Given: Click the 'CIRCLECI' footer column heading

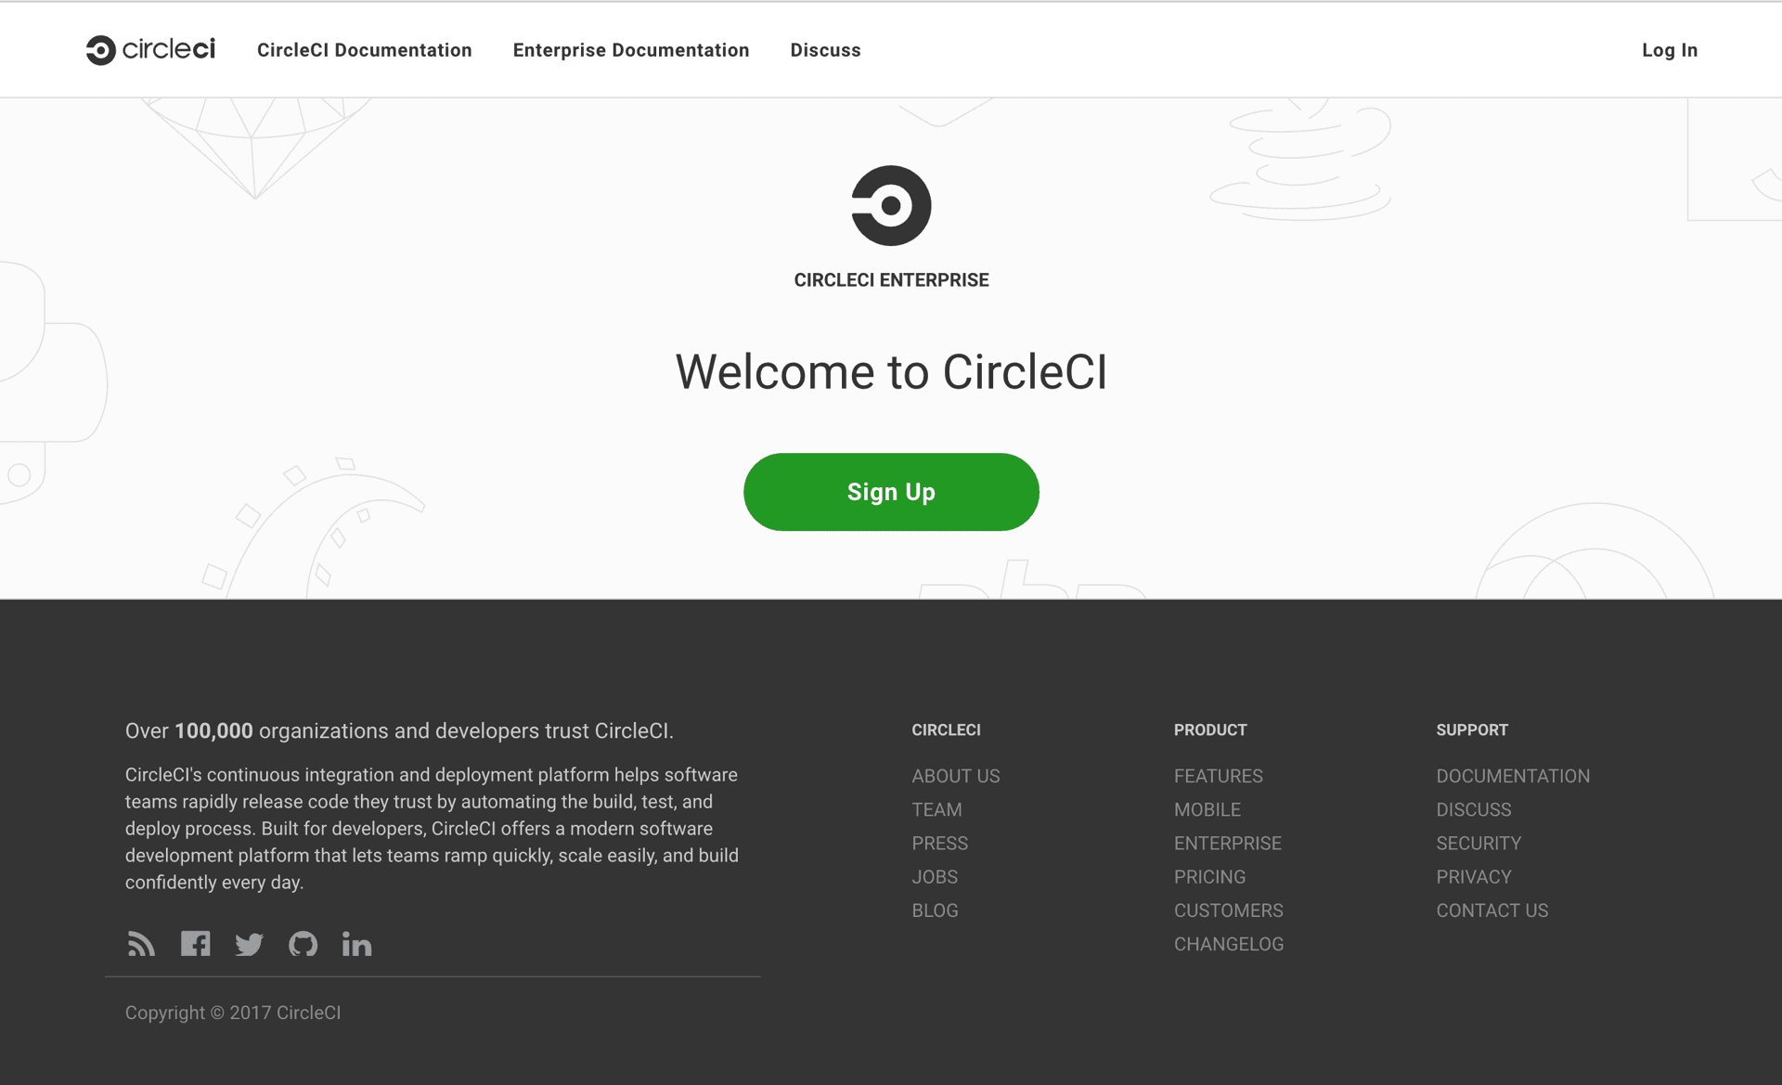Looking at the screenshot, I should 946,730.
